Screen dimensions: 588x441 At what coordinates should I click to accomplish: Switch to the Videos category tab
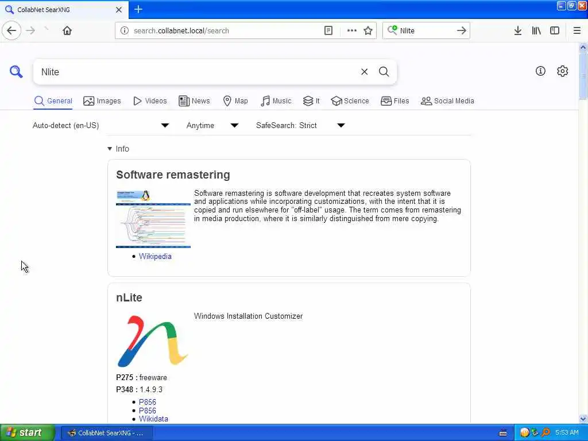[x=150, y=101]
